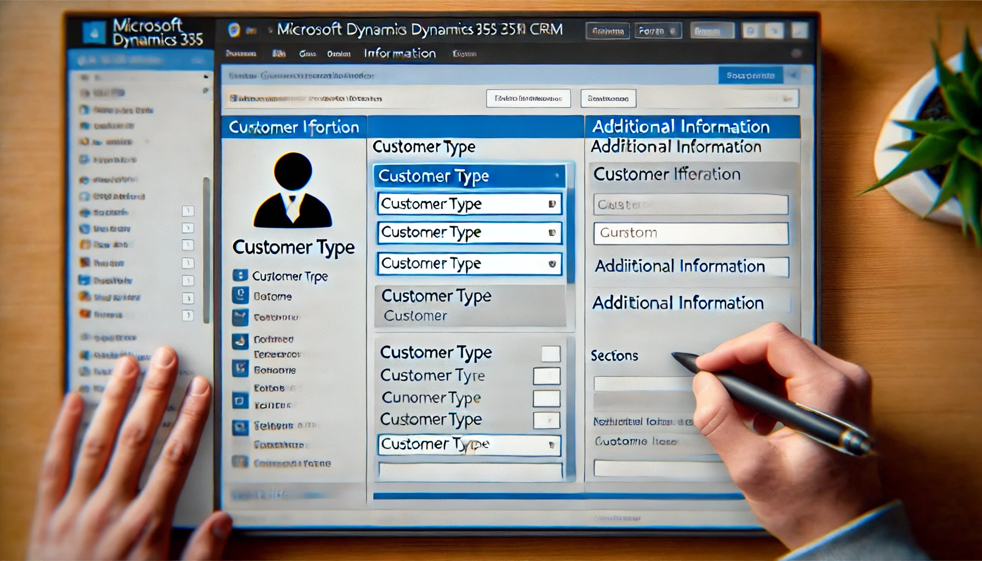Click the arrow of the second white Customer Type combo box
The width and height of the screenshot is (982, 561).
coord(552,232)
